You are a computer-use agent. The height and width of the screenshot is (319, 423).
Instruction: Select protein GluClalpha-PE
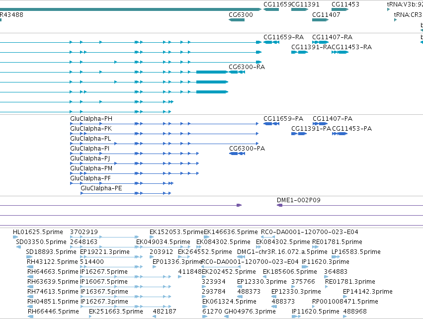coord(101,188)
